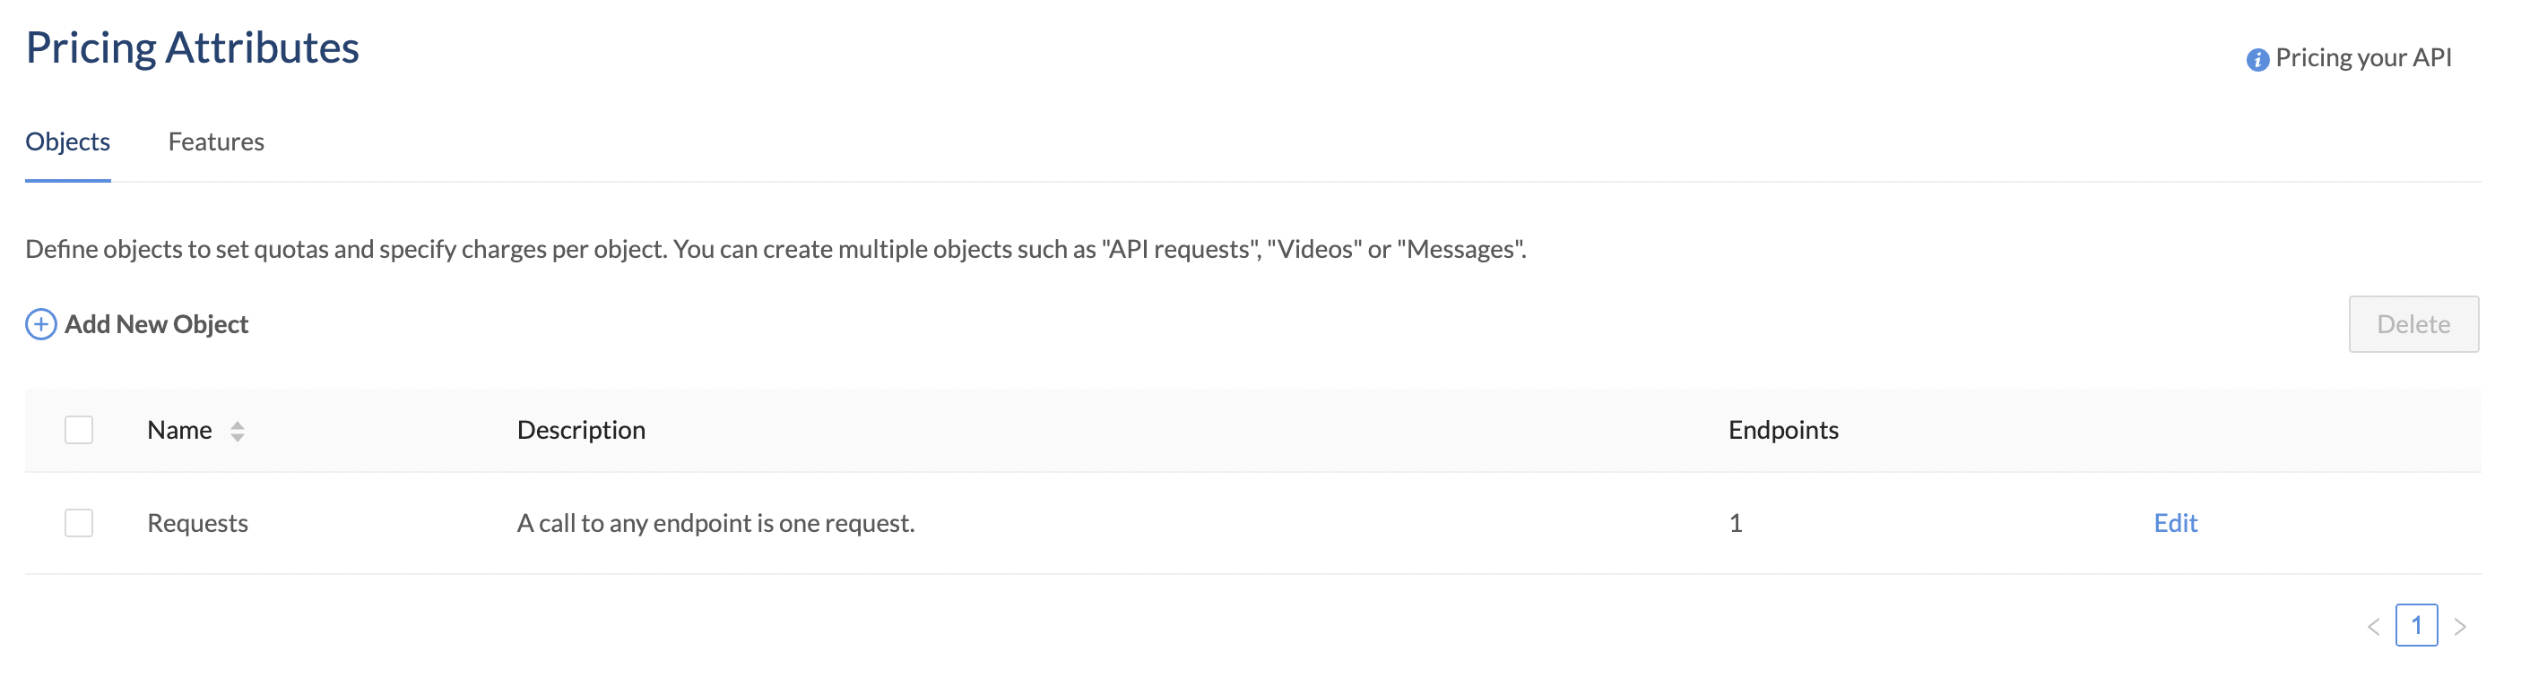Image resolution: width=2521 pixels, height=677 pixels.
Task: Click the Delete button
Action: pyautogui.click(x=2413, y=324)
